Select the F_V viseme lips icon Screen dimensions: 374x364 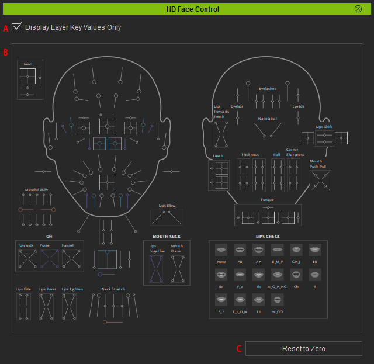click(240, 275)
